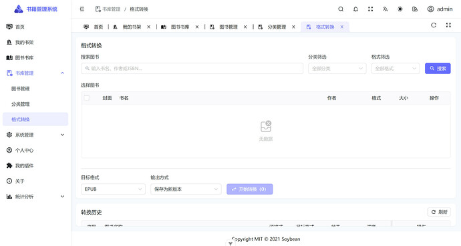This screenshot has height=246, width=461.
Task: Expand 系统管理 sidebar group
Action: [35, 135]
